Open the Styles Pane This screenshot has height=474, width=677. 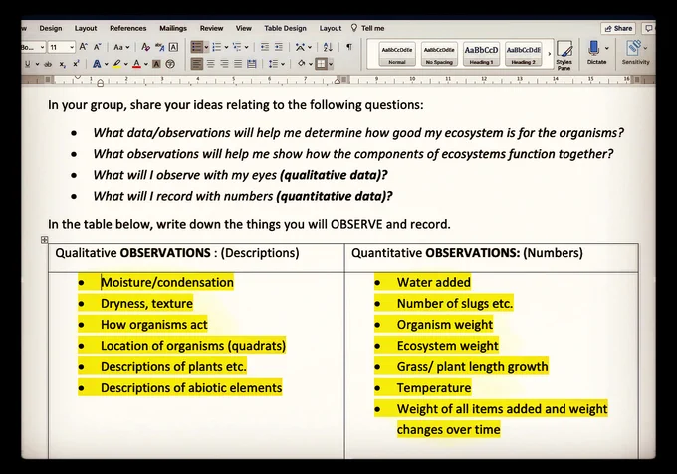[564, 55]
